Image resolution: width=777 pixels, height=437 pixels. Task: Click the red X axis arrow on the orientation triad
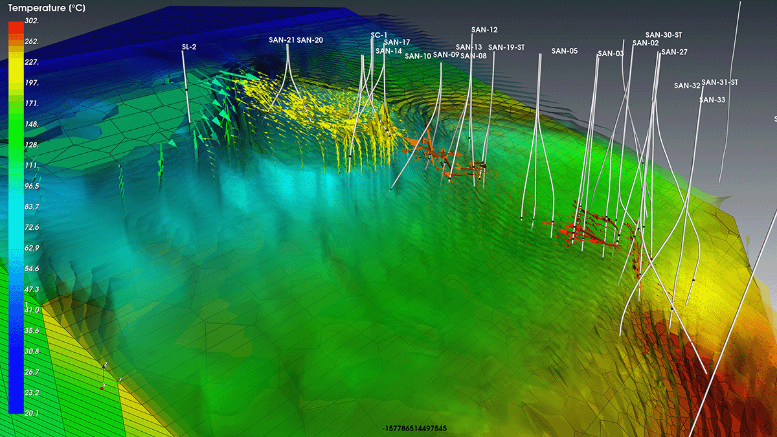[102, 388]
